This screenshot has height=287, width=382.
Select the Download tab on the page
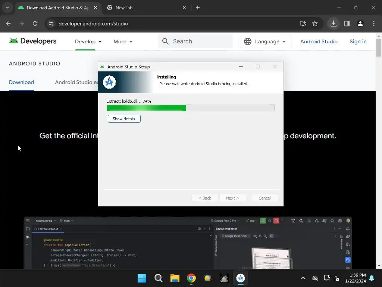click(x=21, y=82)
